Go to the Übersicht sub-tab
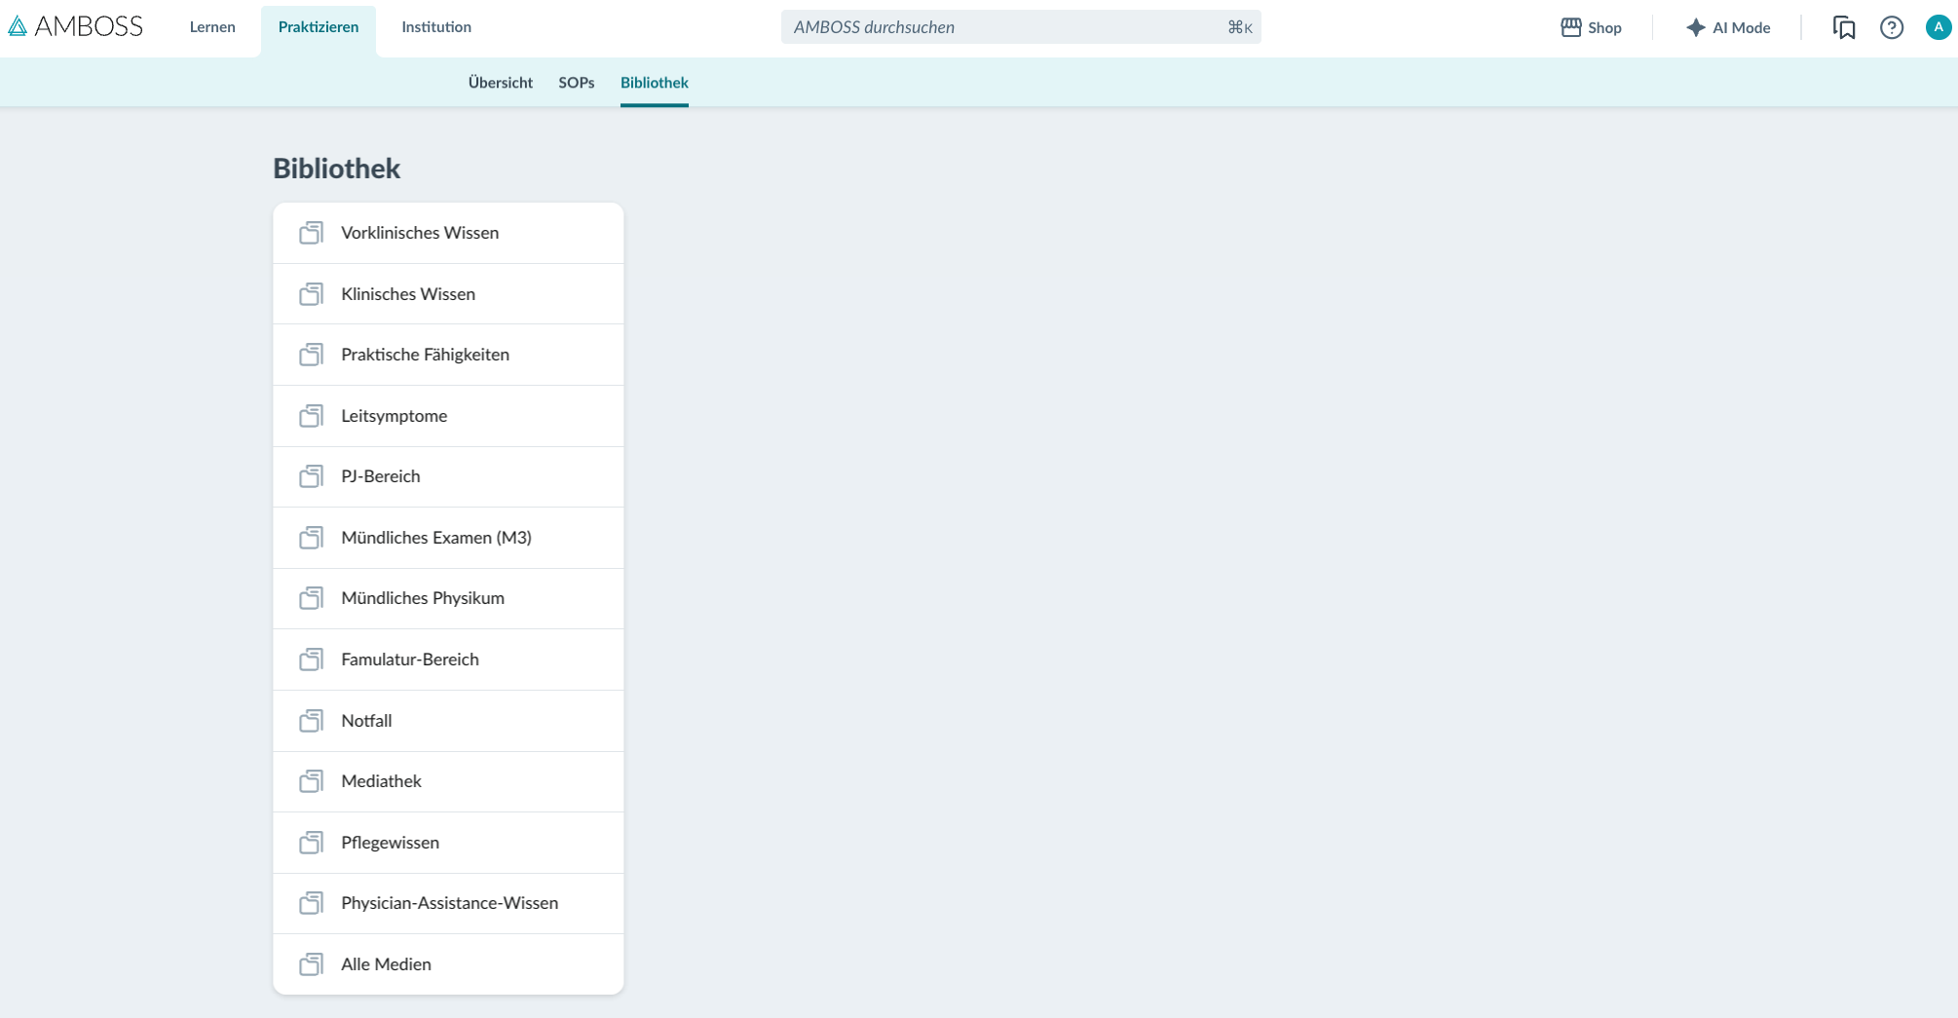This screenshot has height=1018, width=1958. (500, 83)
